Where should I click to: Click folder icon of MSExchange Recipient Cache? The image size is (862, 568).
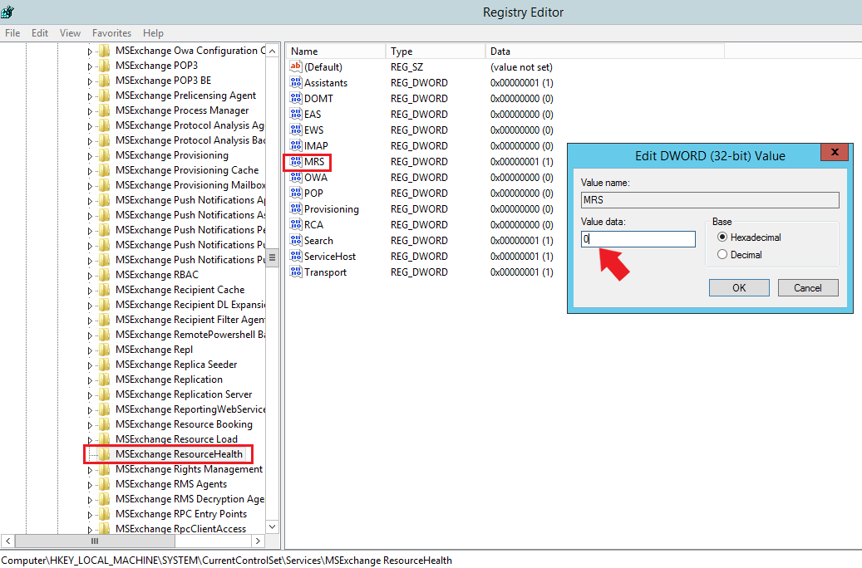(x=104, y=290)
